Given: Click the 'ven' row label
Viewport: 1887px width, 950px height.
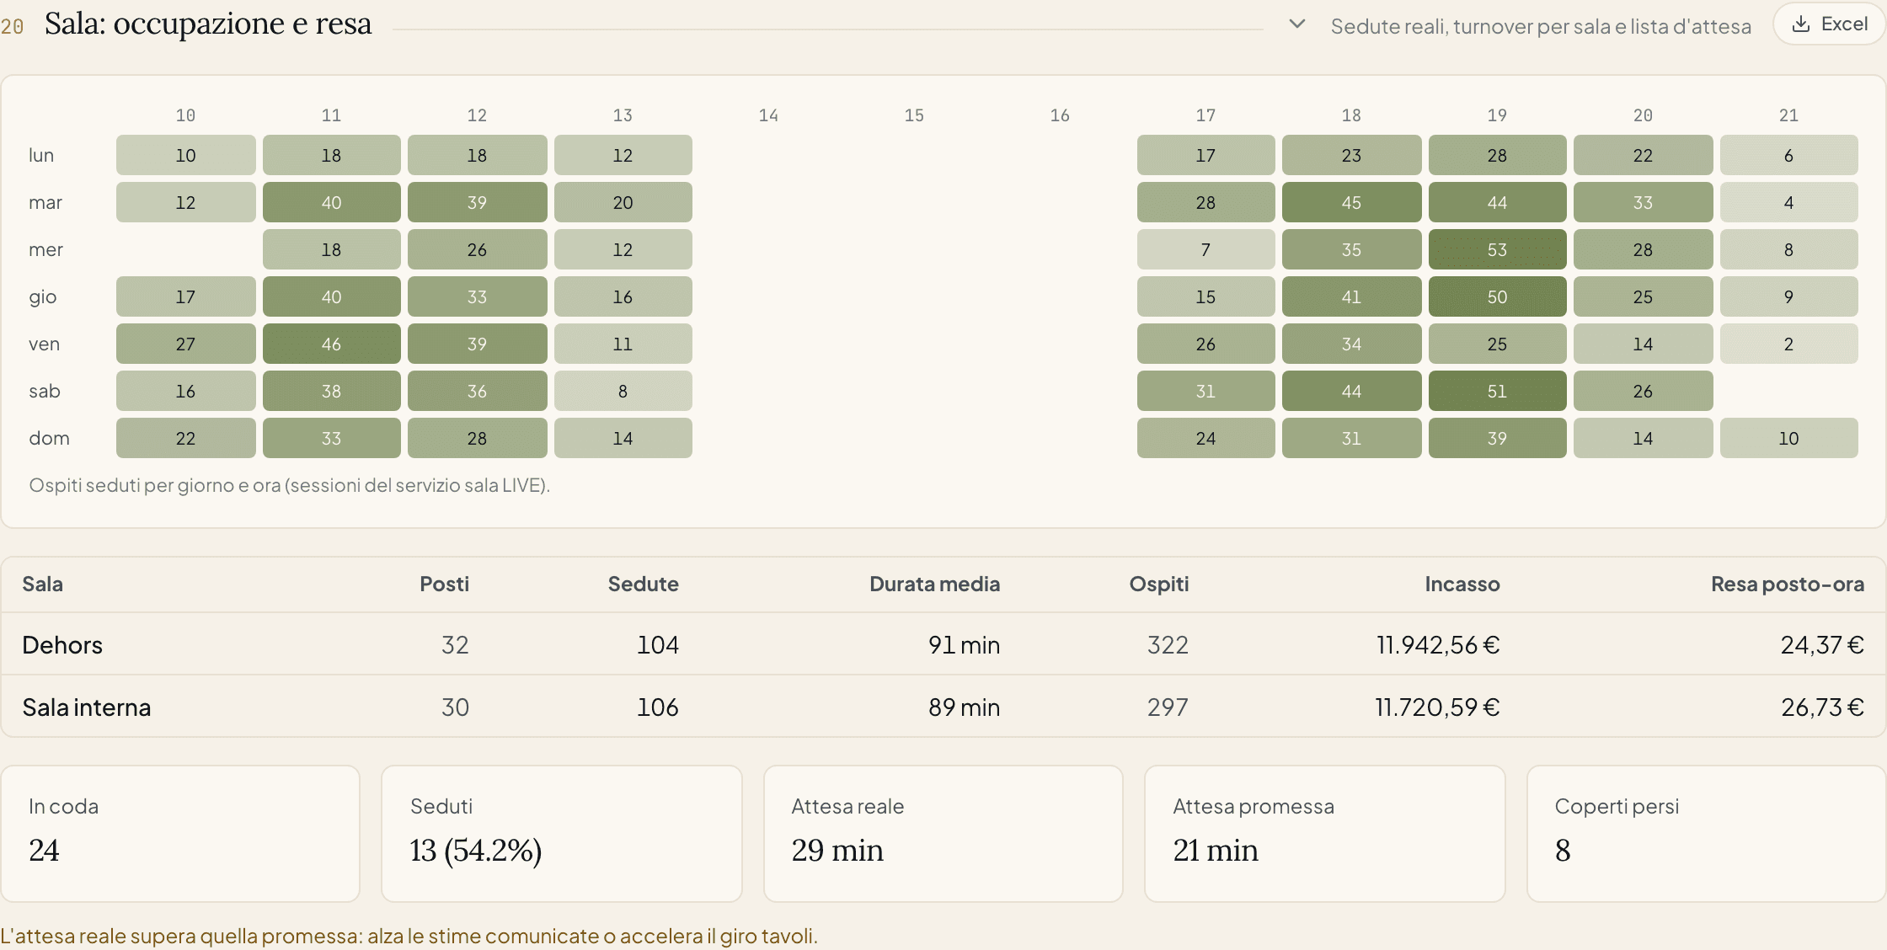Looking at the screenshot, I should 44,344.
